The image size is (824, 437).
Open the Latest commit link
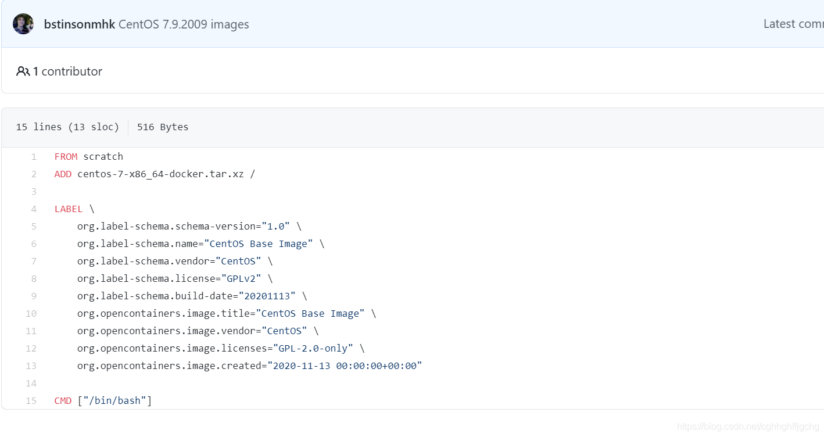[x=794, y=24]
